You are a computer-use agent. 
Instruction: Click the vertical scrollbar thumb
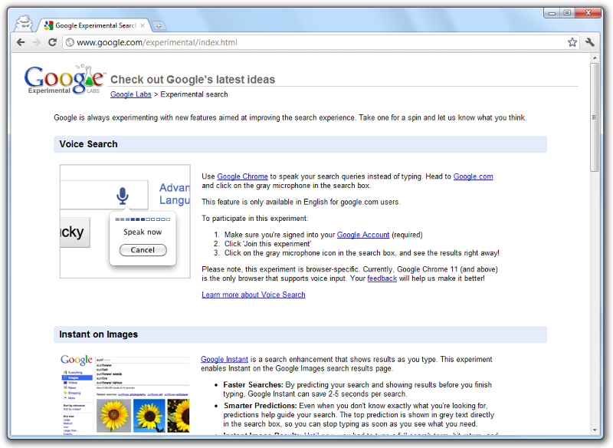click(595, 117)
